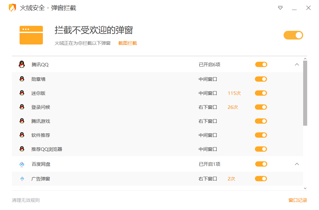Click the penguin icon beside 软件推荐
319x210 pixels.
pyautogui.click(x=22, y=135)
